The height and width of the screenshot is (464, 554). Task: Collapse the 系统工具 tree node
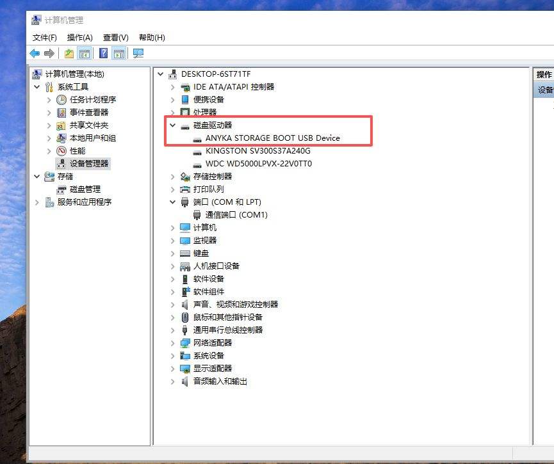click(37, 86)
